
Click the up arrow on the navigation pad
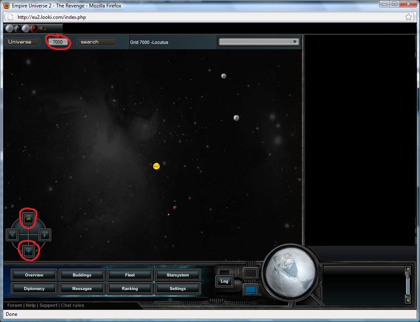29,219
